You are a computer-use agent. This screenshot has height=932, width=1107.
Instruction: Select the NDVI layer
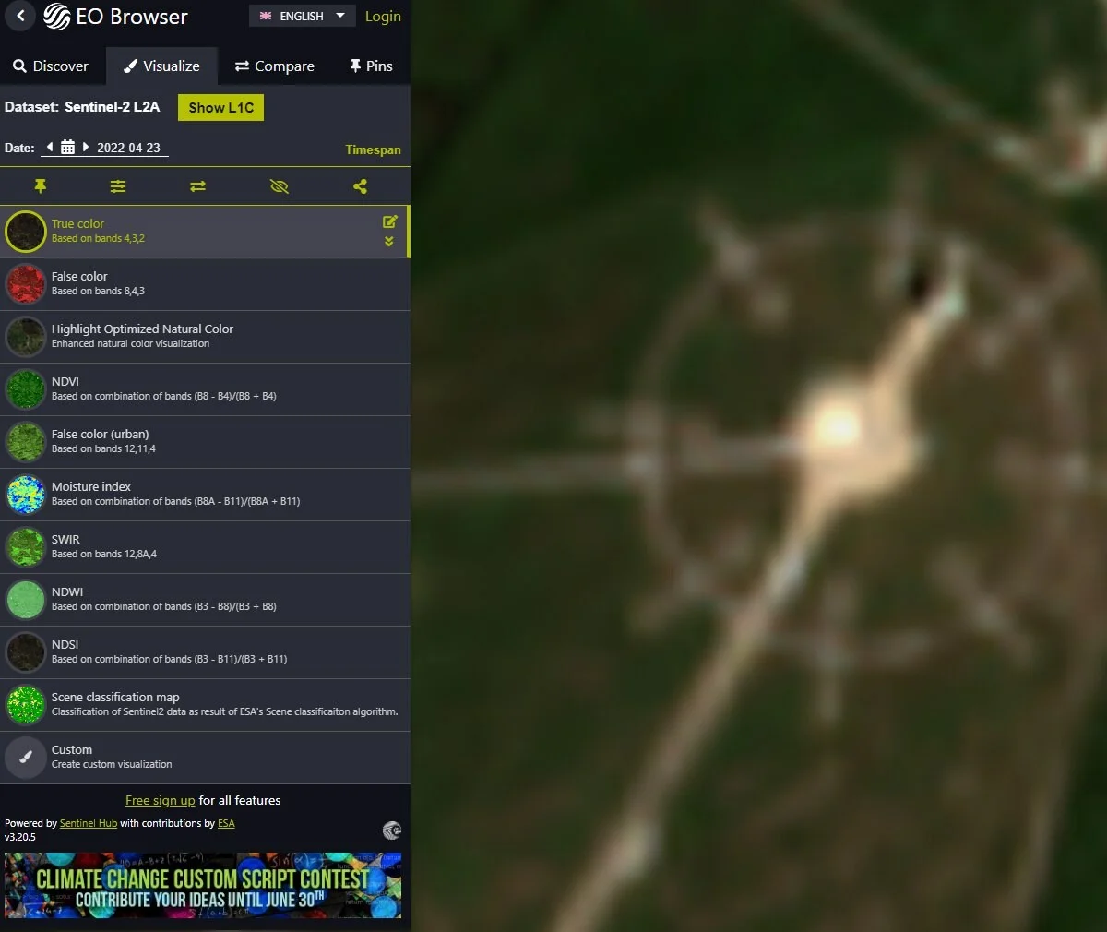(x=205, y=389)
